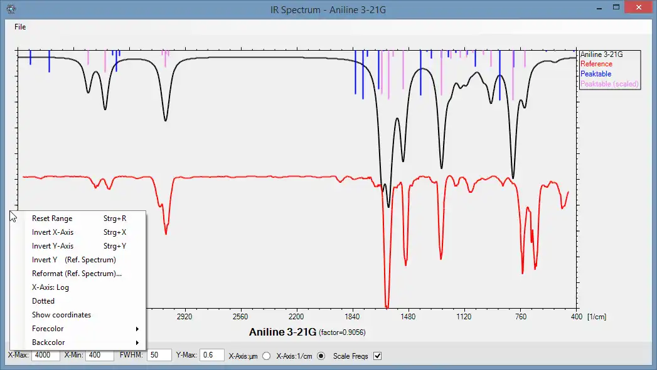The image size is (657, 370).
Task: Choose Invert Y (Ref. Spectrum) entry
Action: (x=78, y=260)
